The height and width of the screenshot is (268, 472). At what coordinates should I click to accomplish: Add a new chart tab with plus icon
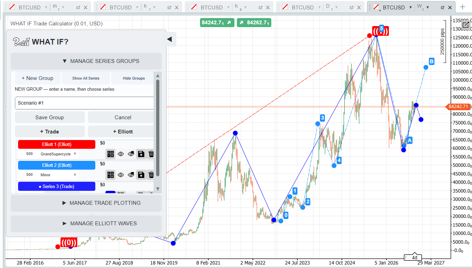click(x=463, y=7)
